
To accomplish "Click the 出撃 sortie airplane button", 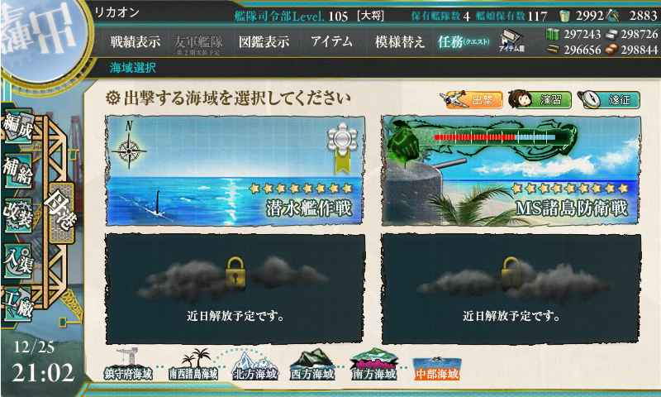I will point(471,99).
